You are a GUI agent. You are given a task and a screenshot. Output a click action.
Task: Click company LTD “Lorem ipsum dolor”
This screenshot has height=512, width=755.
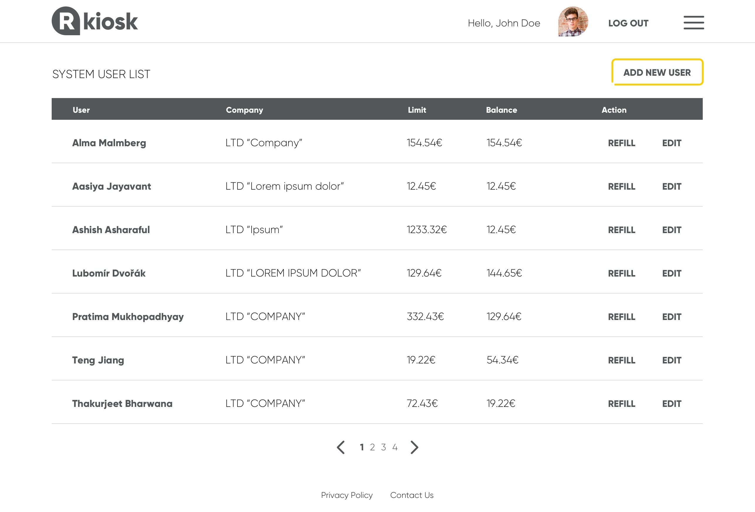[x=284, y=186]
